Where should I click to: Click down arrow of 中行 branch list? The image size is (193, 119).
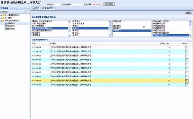[x=190, y=35]
